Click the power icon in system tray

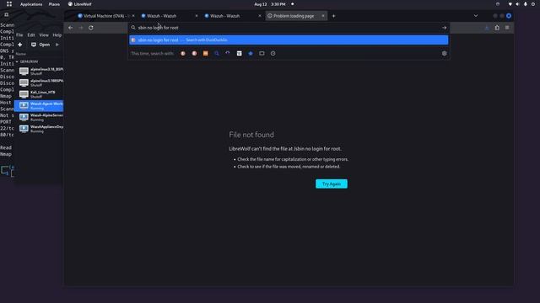coord(532,4)
